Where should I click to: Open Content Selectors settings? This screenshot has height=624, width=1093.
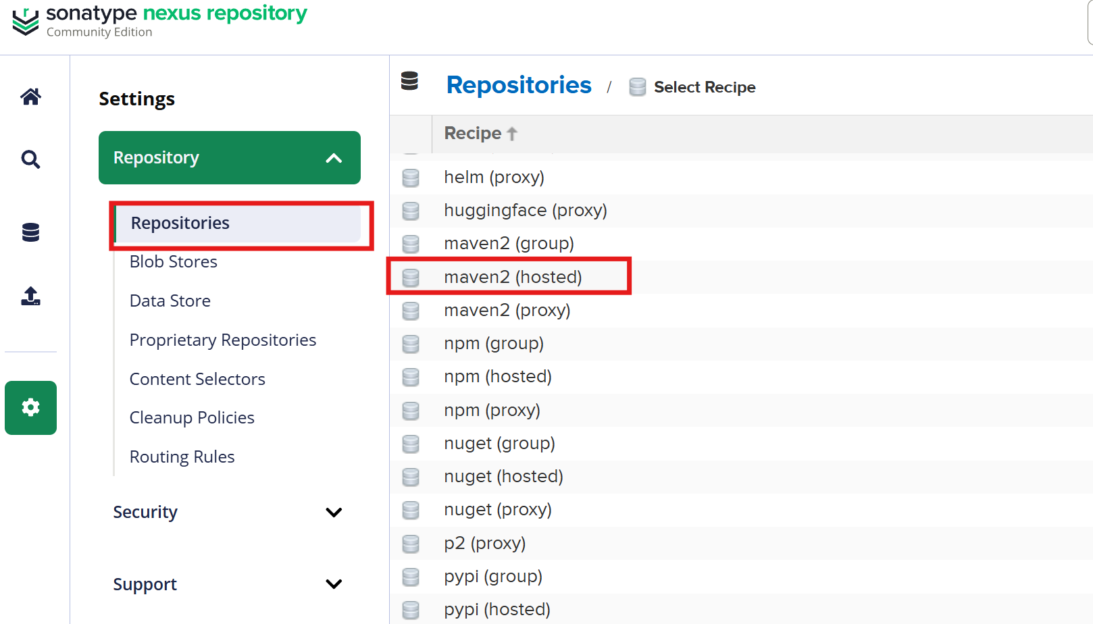coord(197,379)
